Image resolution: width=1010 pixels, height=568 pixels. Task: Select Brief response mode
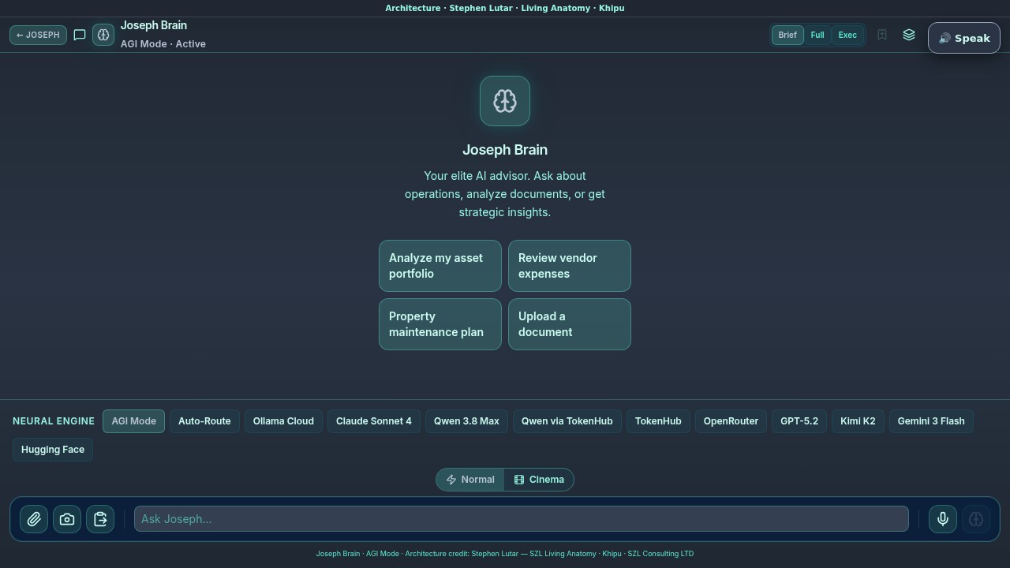click(787, 35)
